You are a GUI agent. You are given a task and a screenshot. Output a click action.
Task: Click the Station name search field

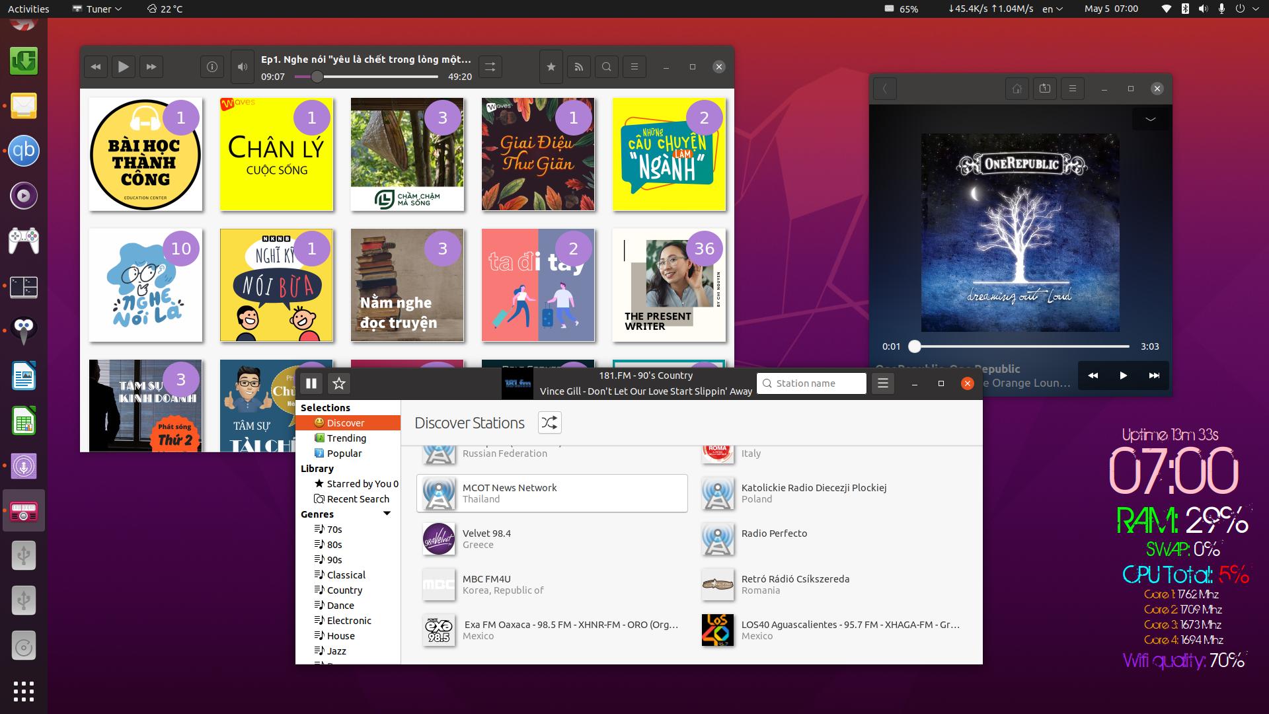pos(812,383)
